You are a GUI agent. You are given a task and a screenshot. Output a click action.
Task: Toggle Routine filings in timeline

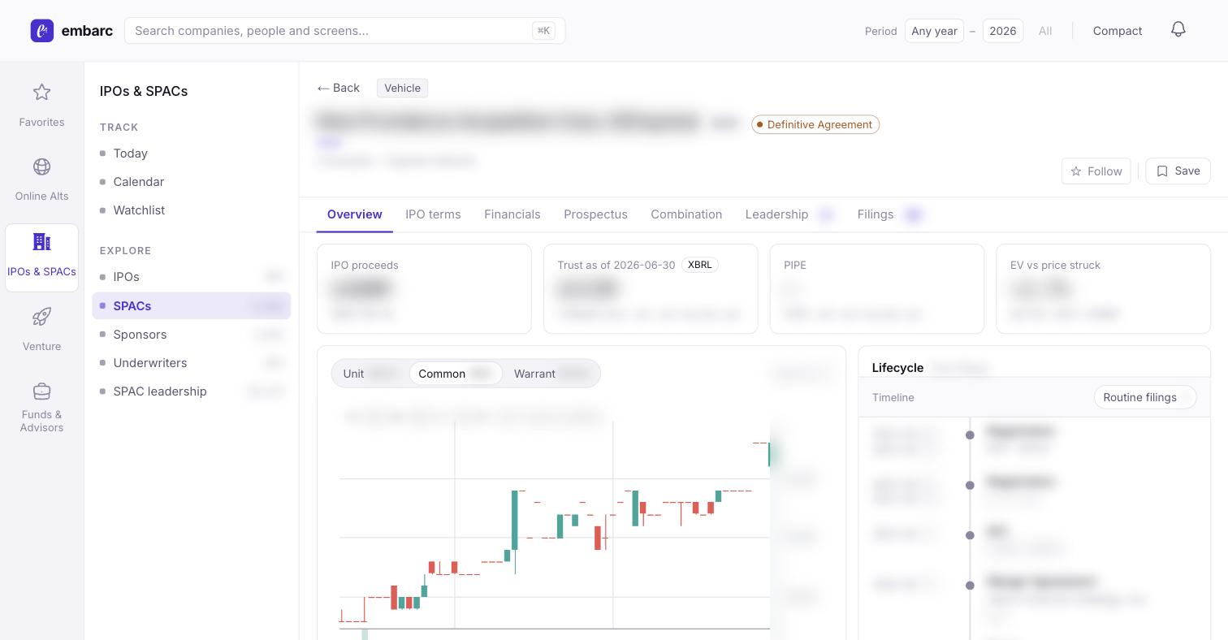pyautogui.click(x=1145, y=397)
